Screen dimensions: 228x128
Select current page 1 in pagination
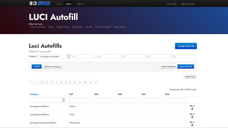point(42,82)
